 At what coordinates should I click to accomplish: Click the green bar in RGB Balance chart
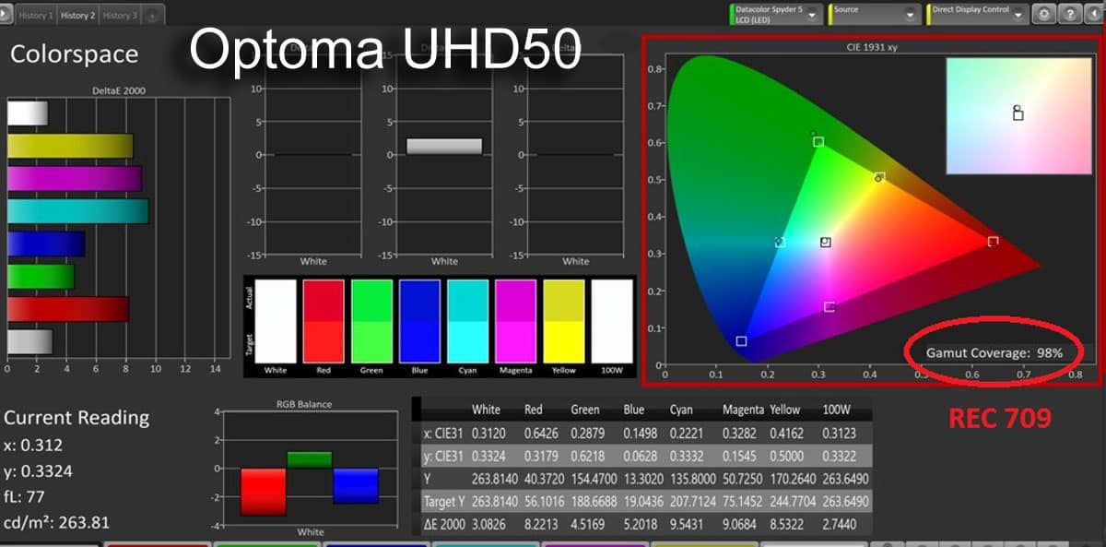pos(310,459)
